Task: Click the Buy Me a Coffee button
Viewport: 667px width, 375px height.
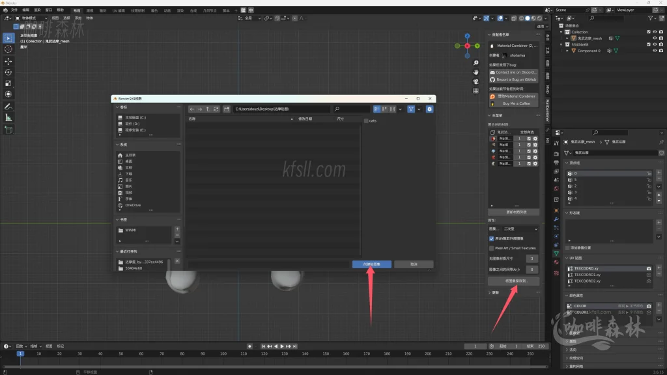Action: click(514, 104)
